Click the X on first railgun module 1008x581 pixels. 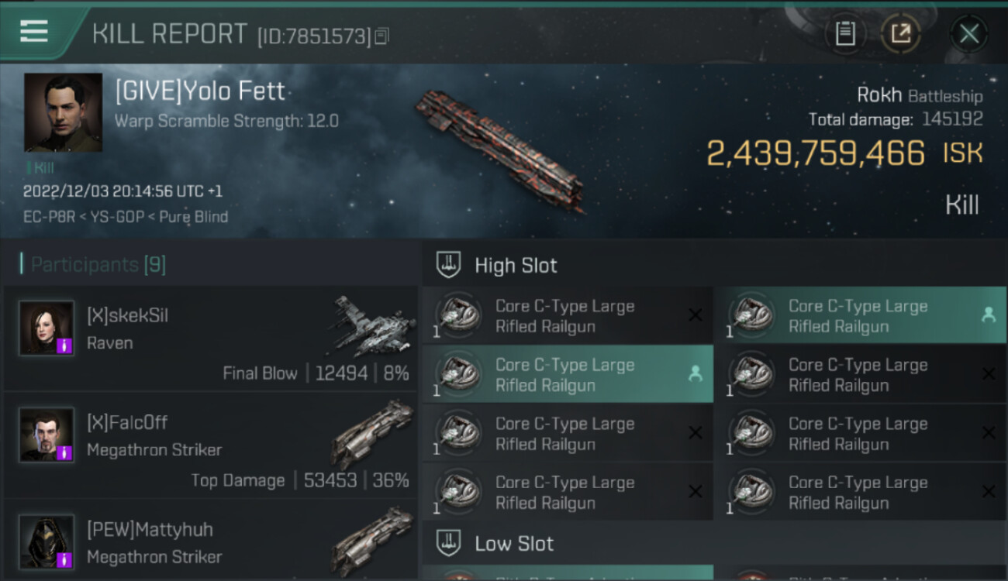point(696,315)
